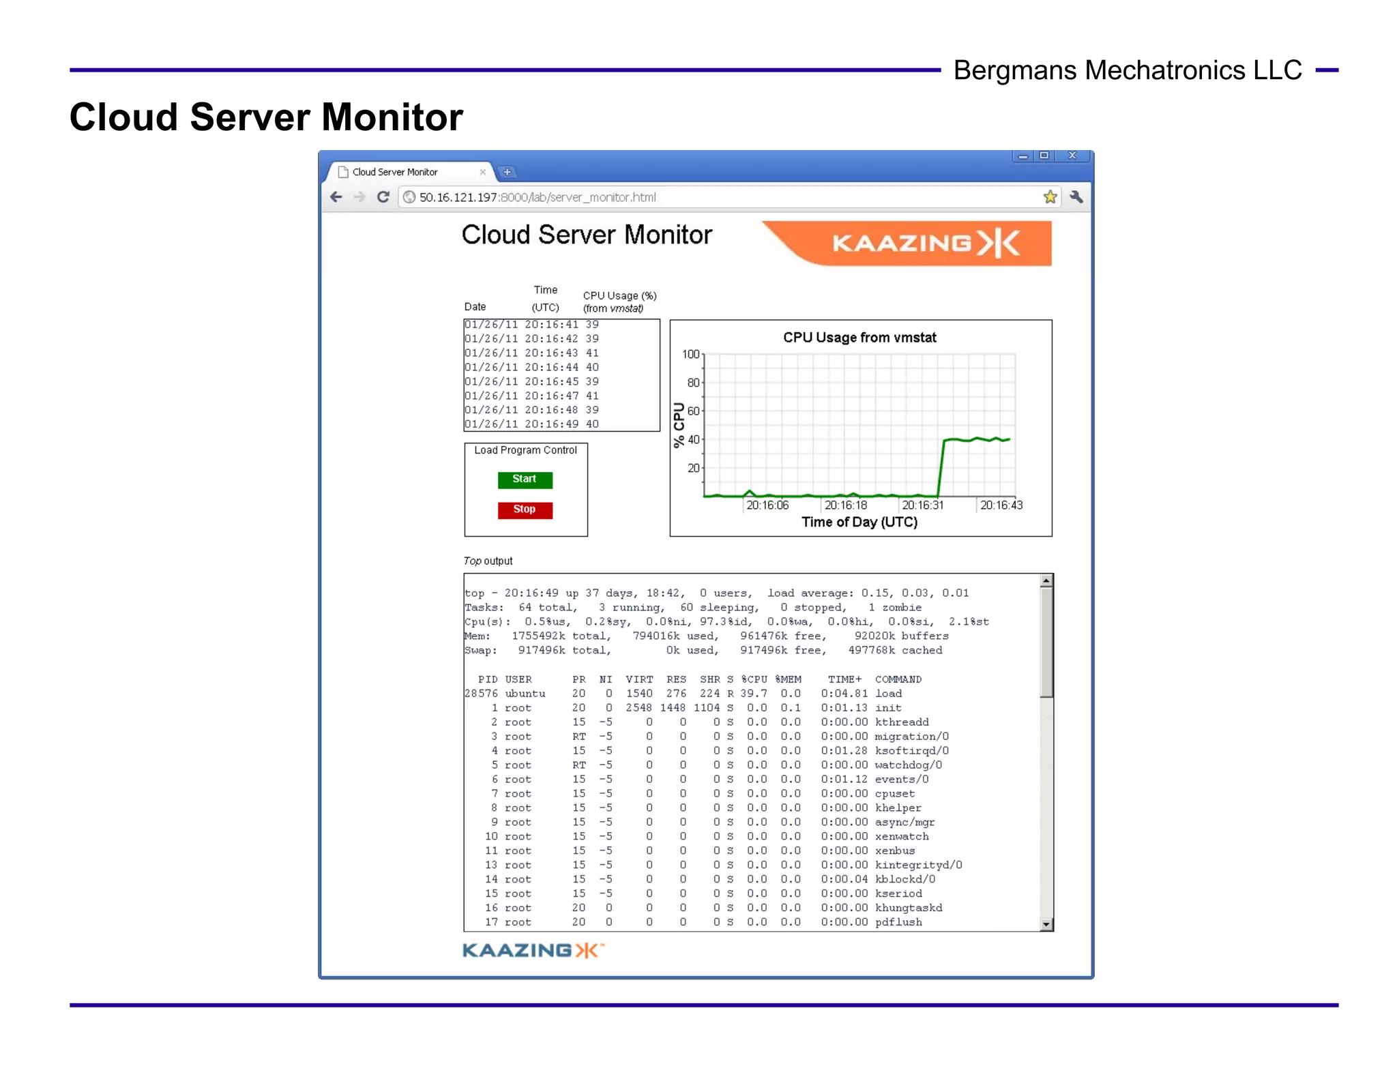
Task: Click the Load Program Control label
Action: 525,450
